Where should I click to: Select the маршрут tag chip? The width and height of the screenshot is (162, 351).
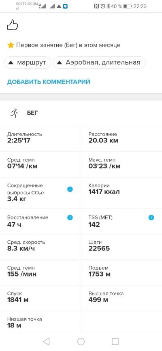click(x=28, y=62)
